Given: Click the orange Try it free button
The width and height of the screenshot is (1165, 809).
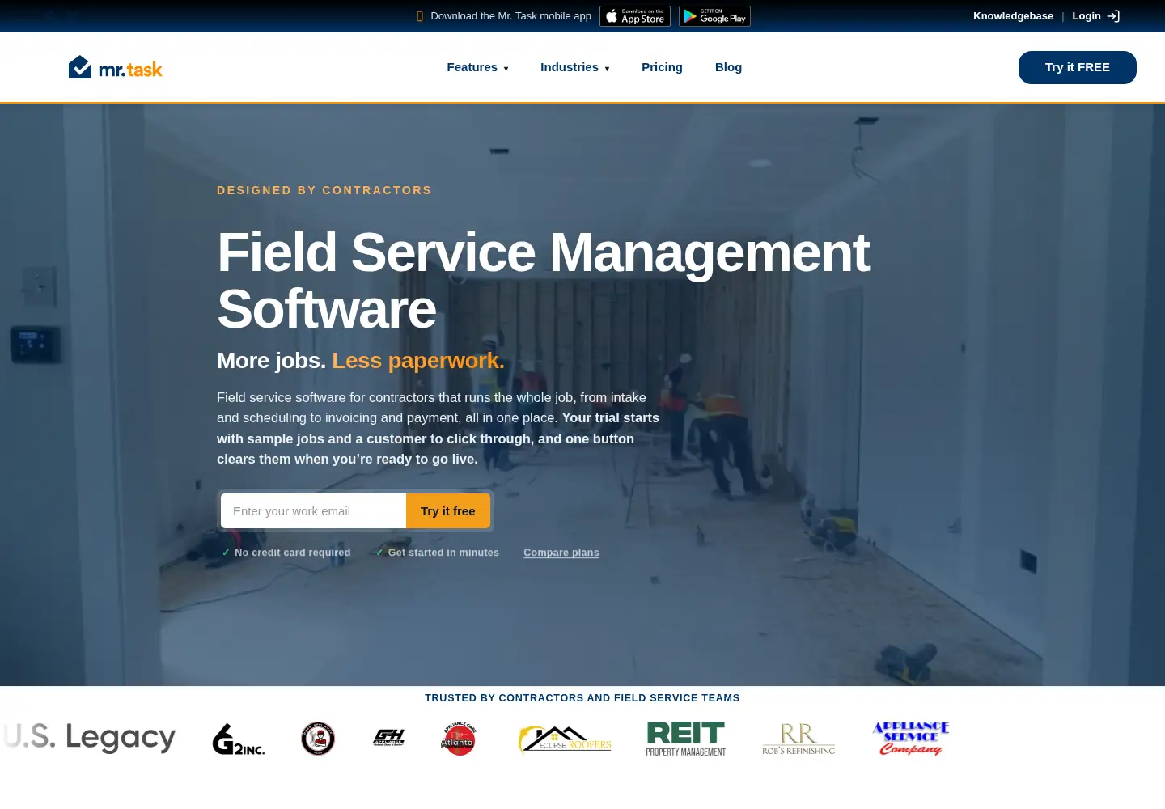Looking at the screenshot, I should coord(448,511).
